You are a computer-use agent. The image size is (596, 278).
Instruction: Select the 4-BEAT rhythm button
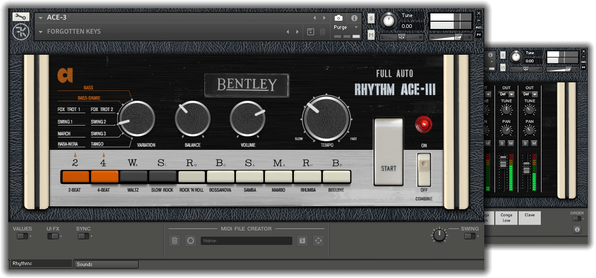click(105, 177)
